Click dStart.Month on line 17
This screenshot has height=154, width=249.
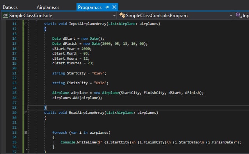pos(65,53)
